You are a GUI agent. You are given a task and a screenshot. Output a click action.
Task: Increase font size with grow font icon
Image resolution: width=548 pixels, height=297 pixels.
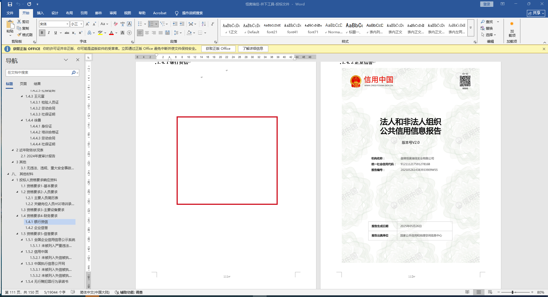(87, 24)
